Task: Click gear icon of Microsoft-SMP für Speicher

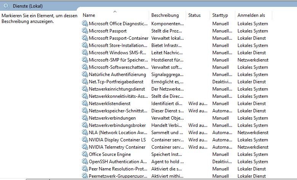Action: (85, 60)
